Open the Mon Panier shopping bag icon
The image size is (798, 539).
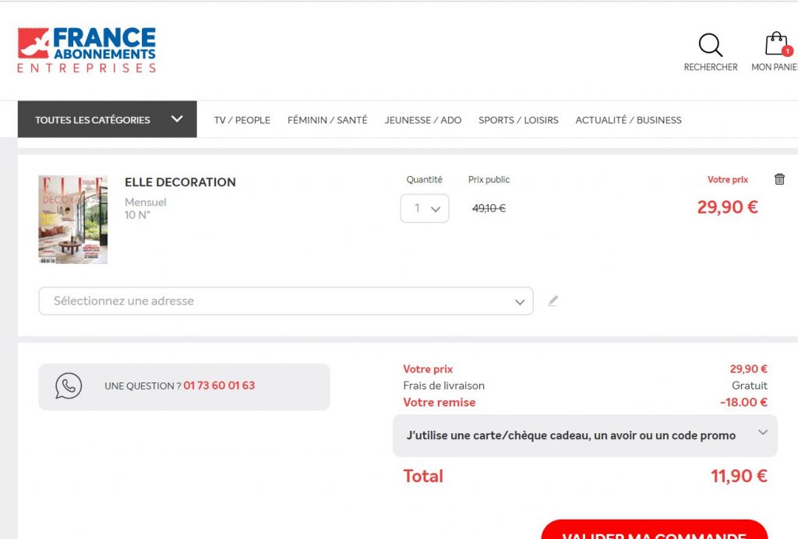coord(775,44)
